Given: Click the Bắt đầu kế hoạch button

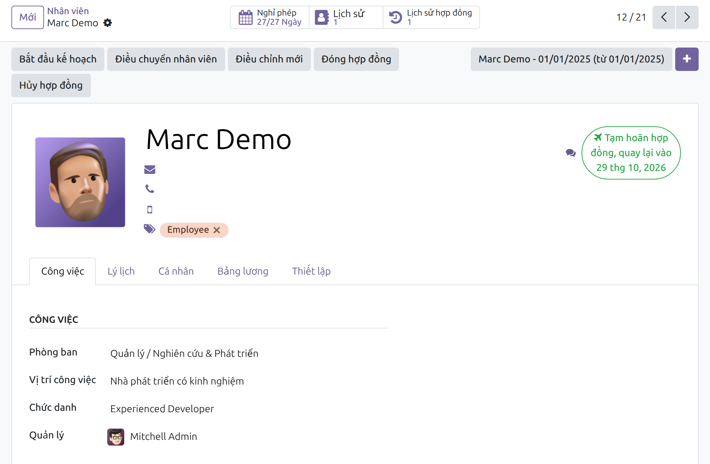Looking at the screenshot, I should (58, 59).
